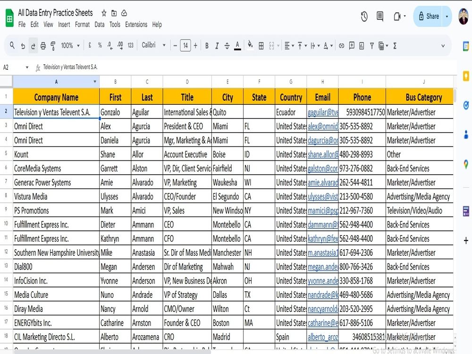Create a filter

tap(372, 46)
